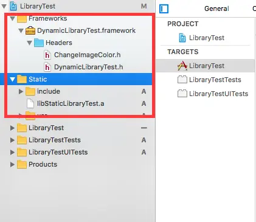Open ChangeImageColor.h file
This screenshot has width=256, height=222.
(88, 55)
